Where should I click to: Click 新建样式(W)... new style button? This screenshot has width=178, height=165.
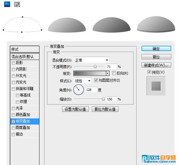point(156,65)
